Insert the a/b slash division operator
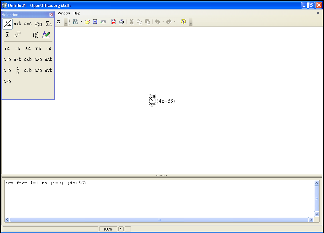This screenshot has width=324, height=233. pyautogui.click(x=38, y=71)
